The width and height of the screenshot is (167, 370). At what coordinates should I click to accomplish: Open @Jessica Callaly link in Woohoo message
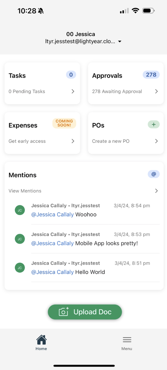click(x=53, y=215)
